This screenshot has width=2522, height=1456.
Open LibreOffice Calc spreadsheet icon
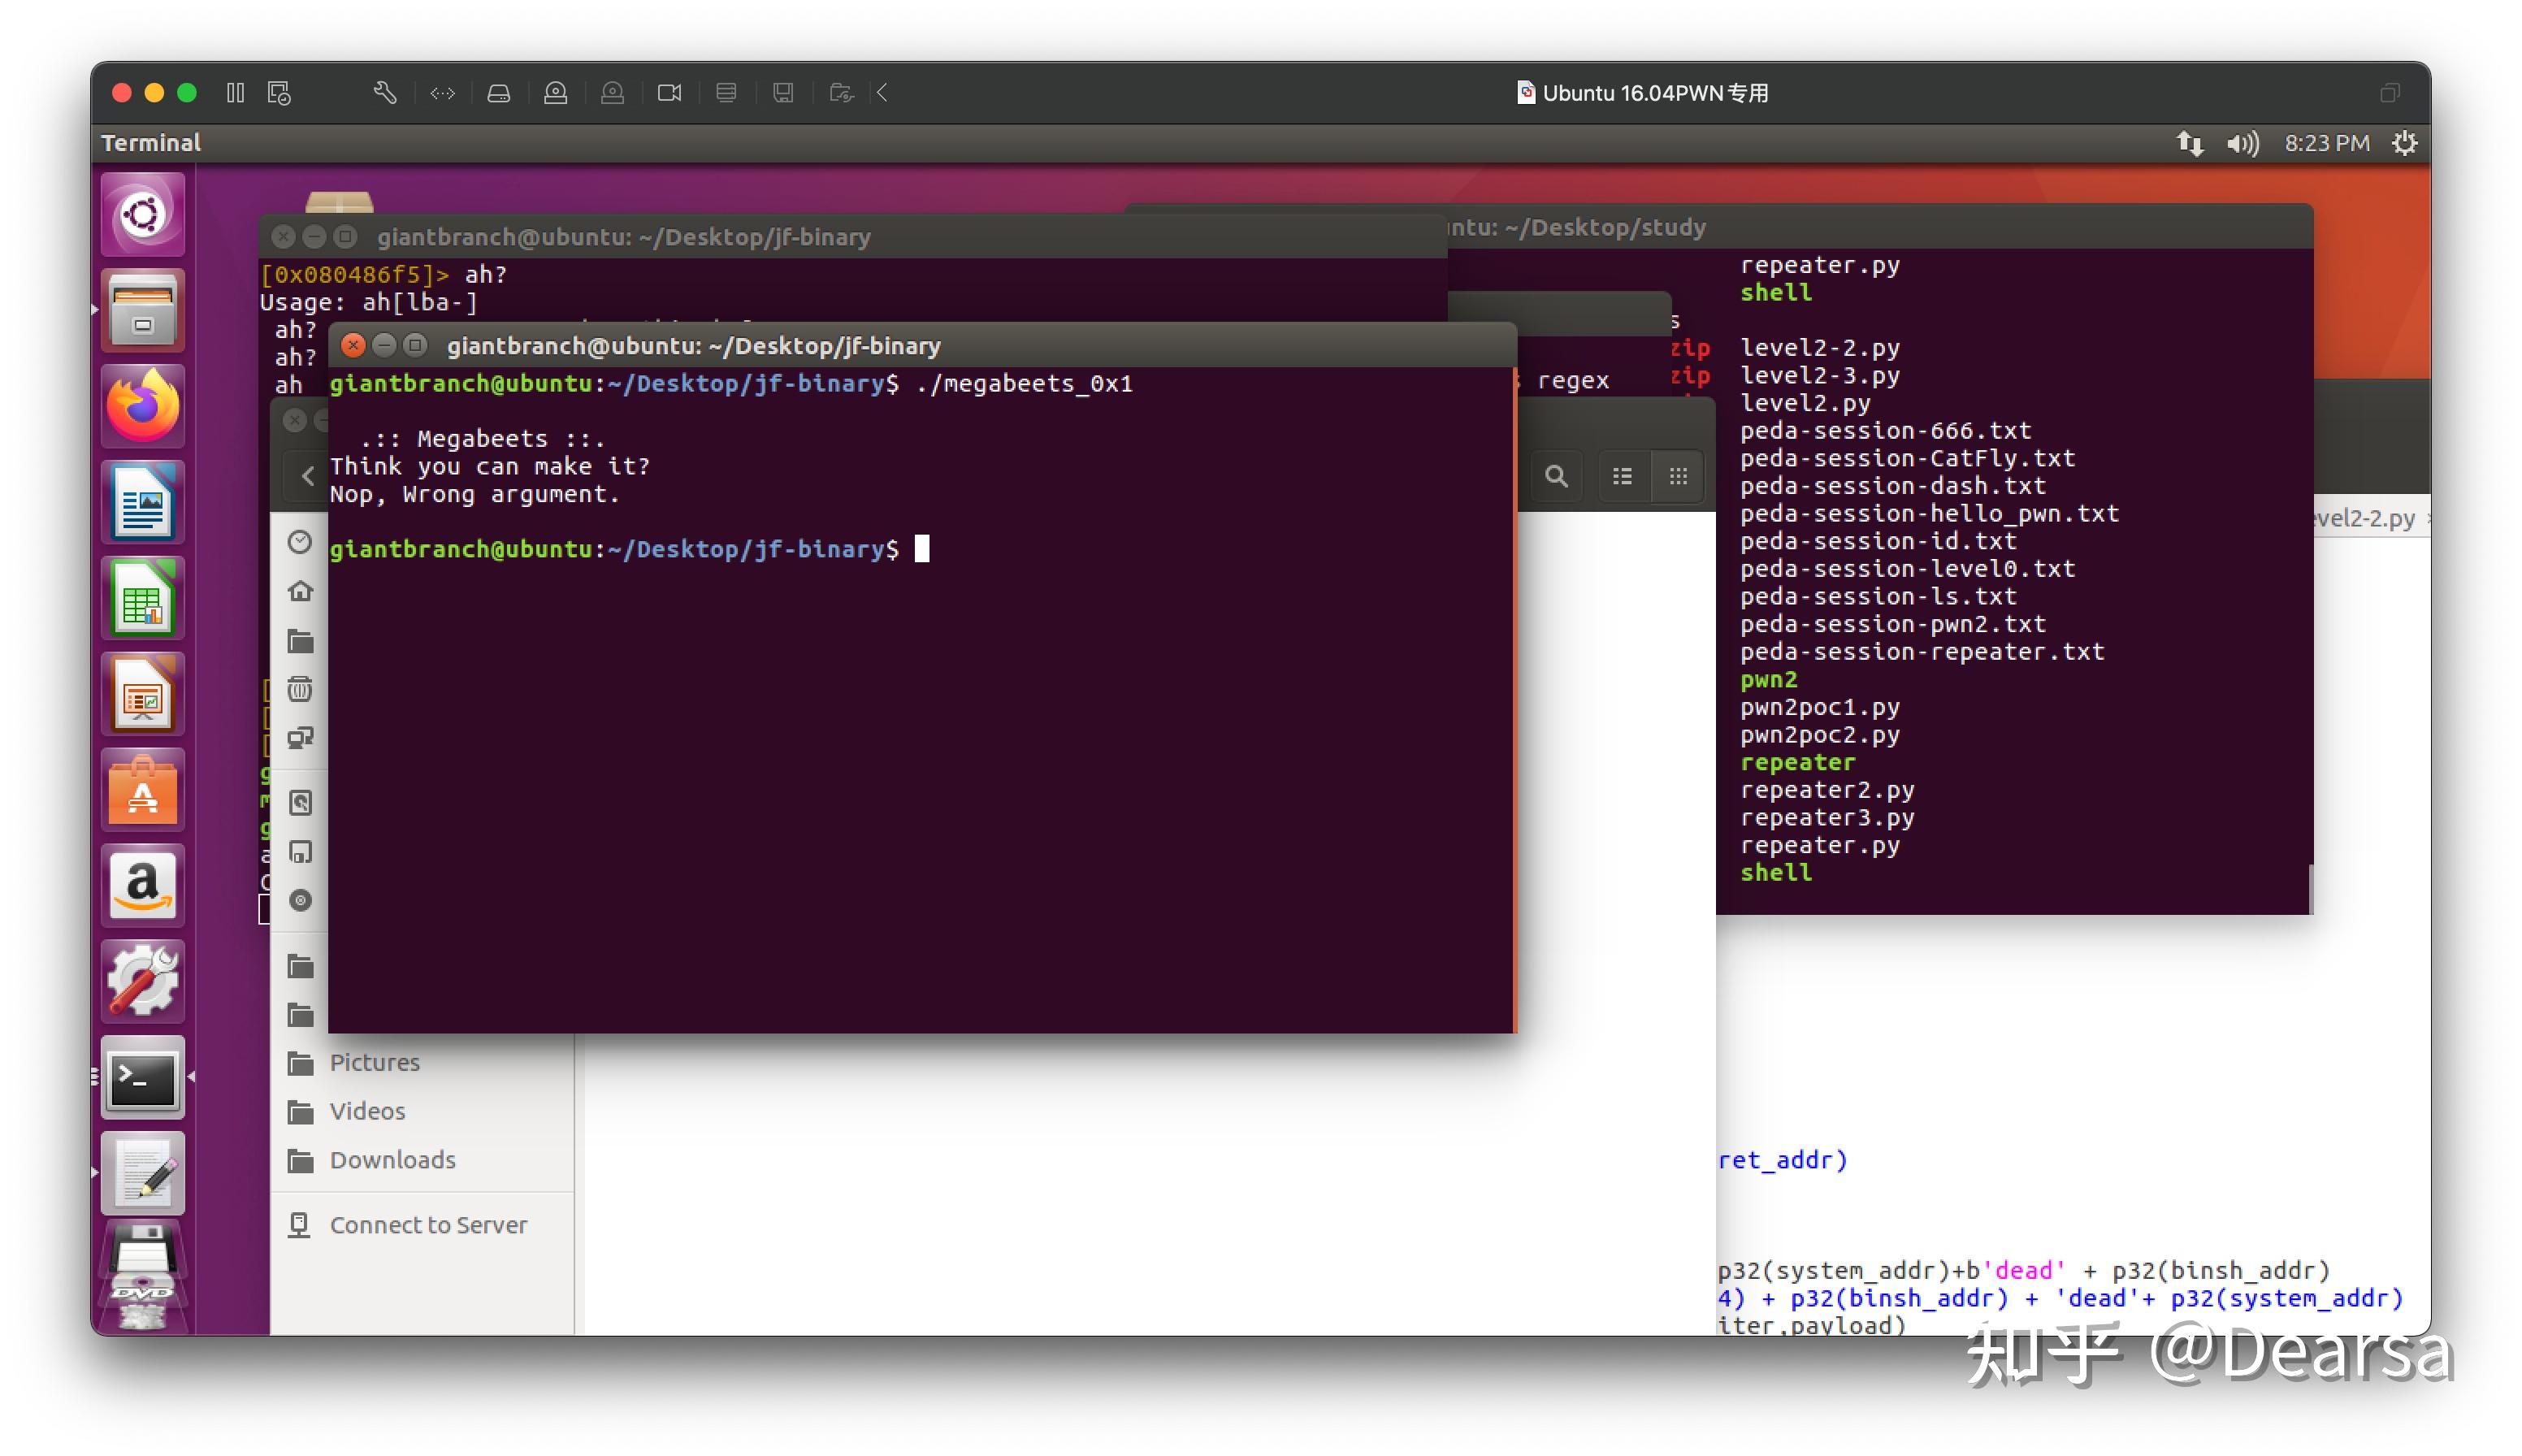tap(142, 597)
